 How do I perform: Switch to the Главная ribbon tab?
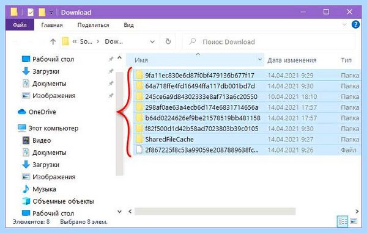(52, 25)
